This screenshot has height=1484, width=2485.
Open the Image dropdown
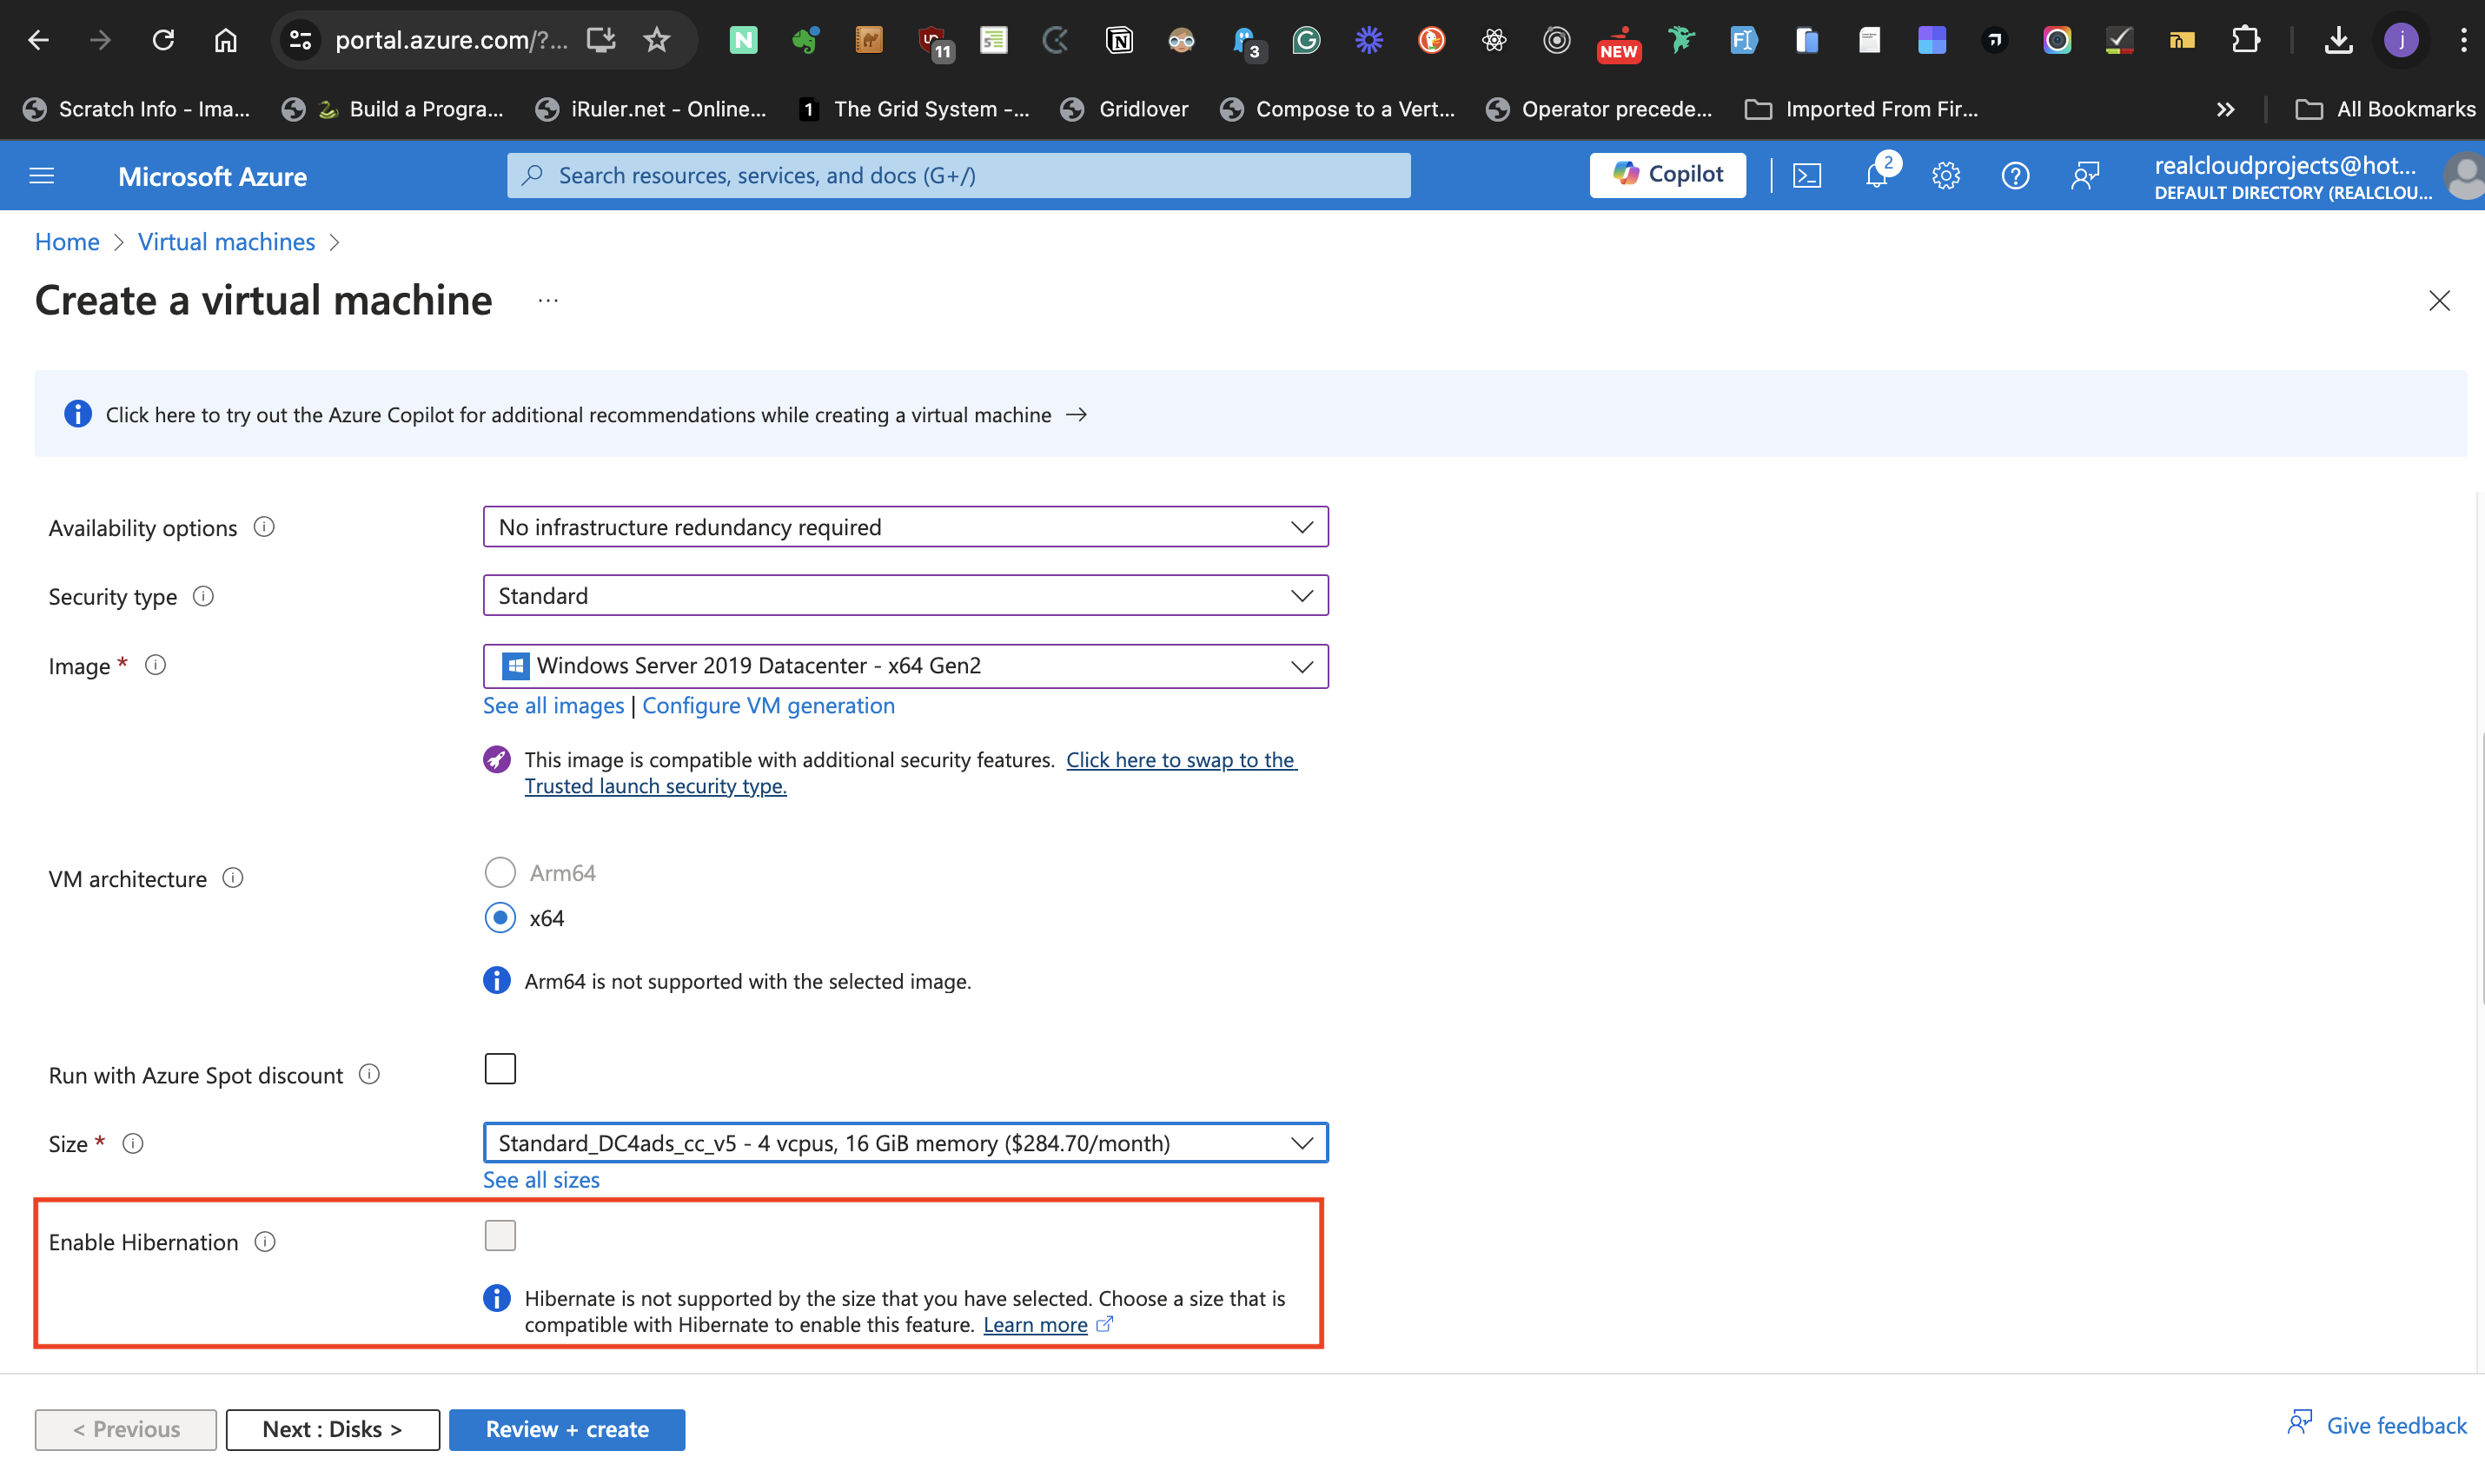905,666
